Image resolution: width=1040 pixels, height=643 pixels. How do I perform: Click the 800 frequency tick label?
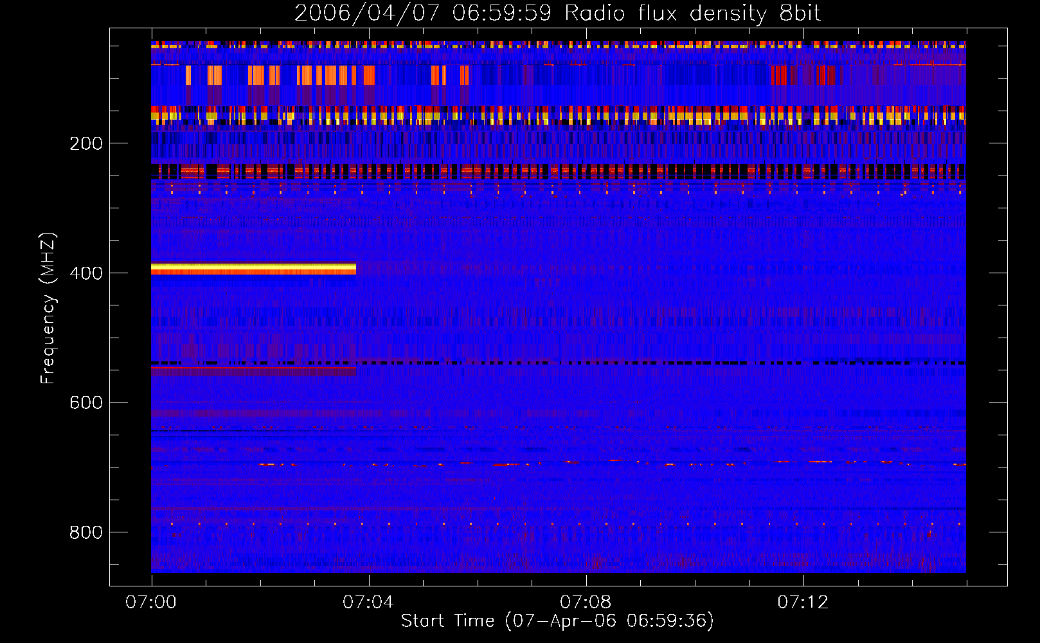[x=86, y=532]
